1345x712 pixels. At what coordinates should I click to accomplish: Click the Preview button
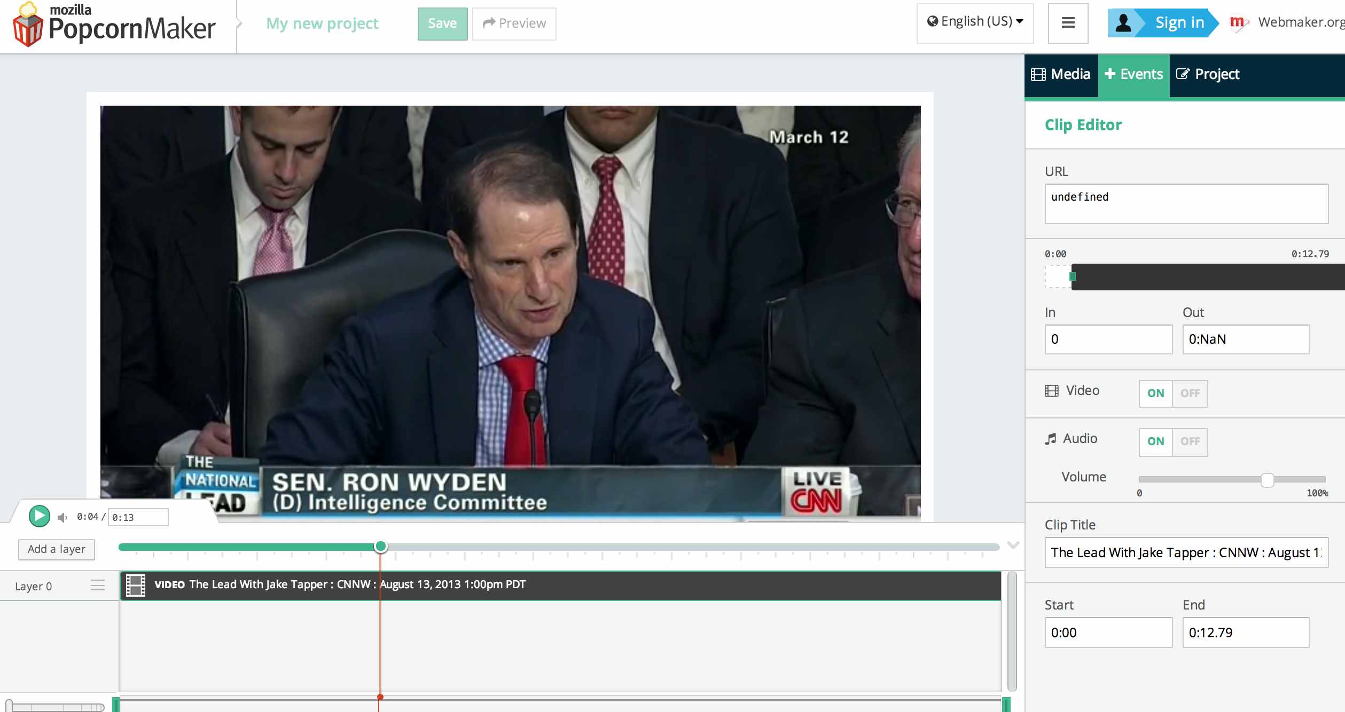(514, 23)
